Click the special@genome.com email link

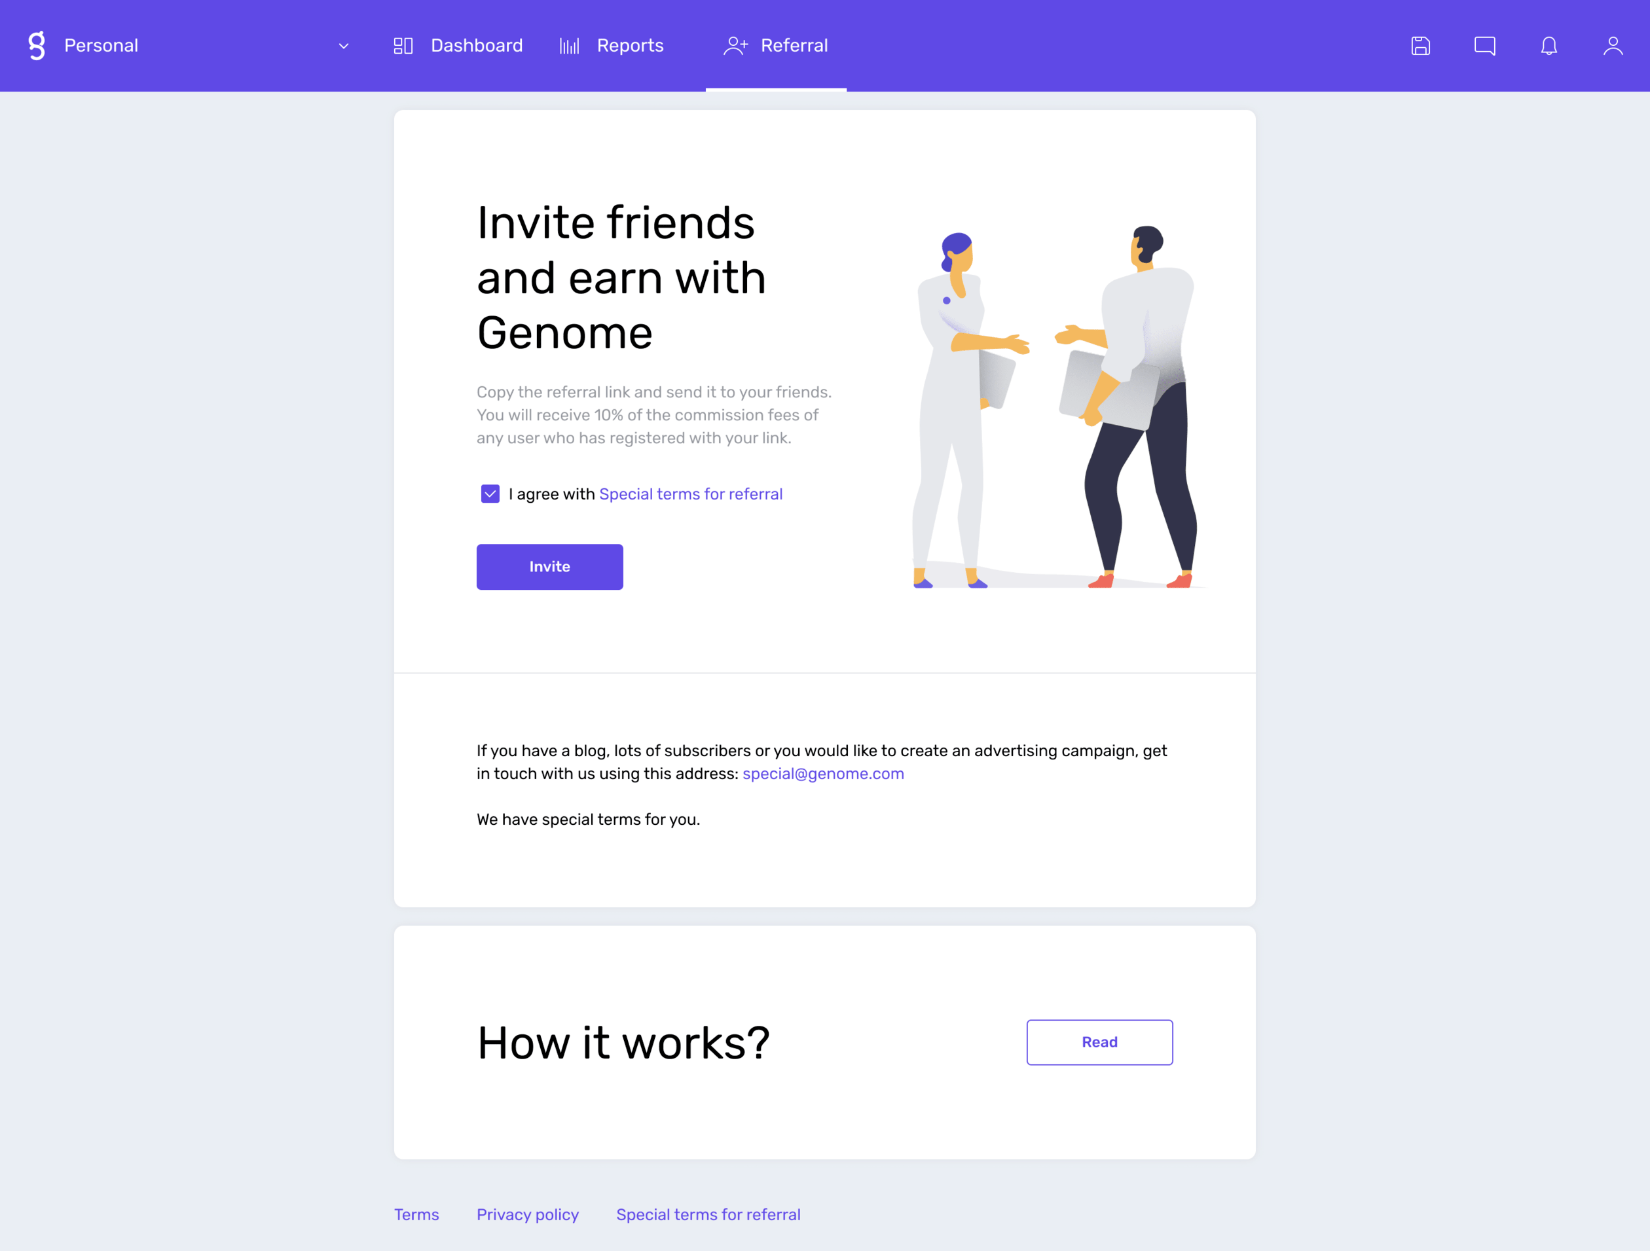tap(822, 774)
